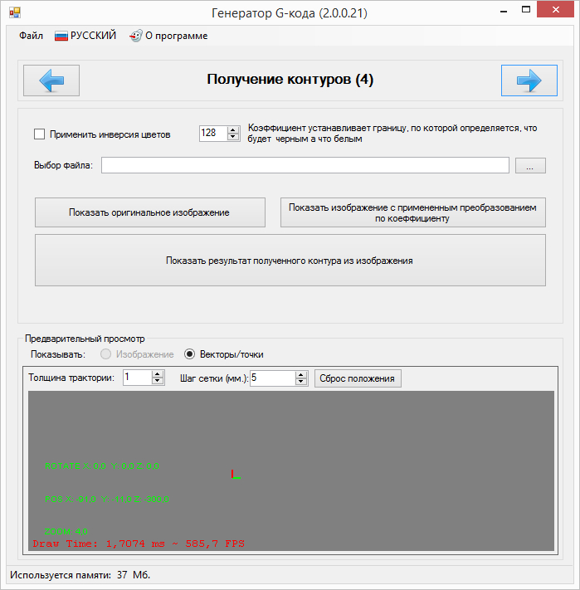
Task: Advance with the right blue arrow
Action: (529, 80)
